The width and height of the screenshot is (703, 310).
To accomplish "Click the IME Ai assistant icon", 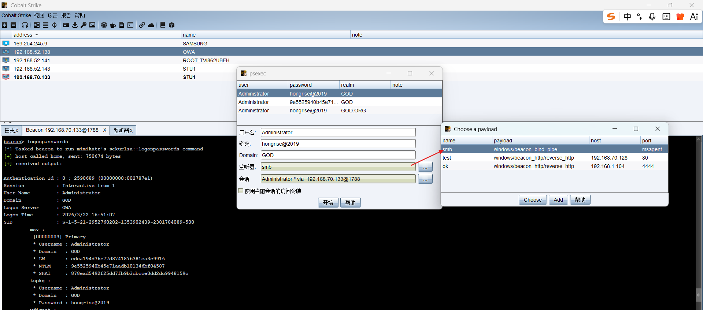I will coord(694,16).
